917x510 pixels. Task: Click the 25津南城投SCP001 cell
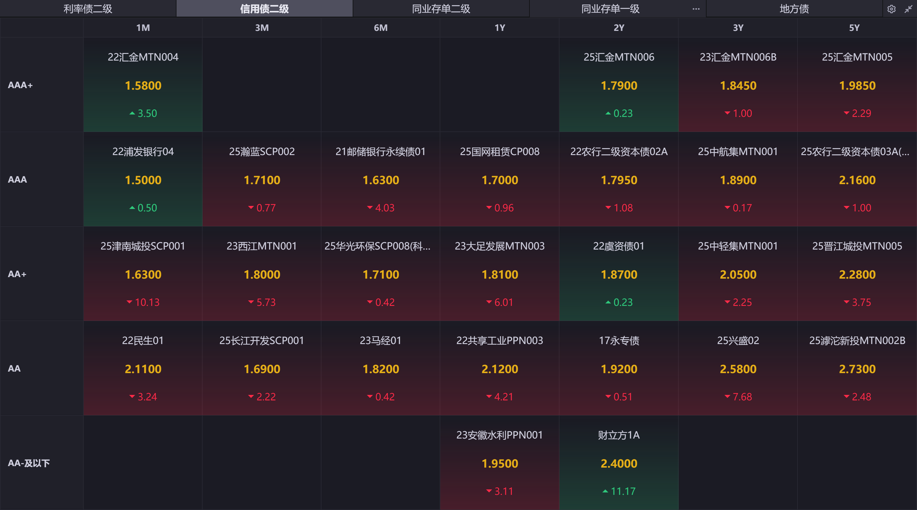[x=143, y=274]
